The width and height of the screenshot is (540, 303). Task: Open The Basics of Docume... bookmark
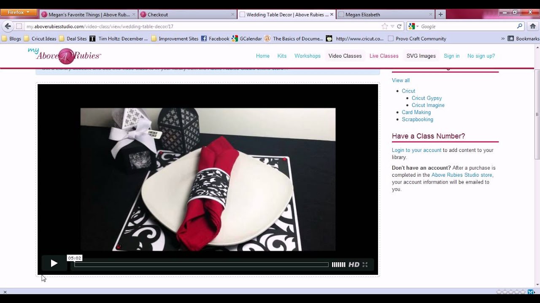click(x=294, y=38)
